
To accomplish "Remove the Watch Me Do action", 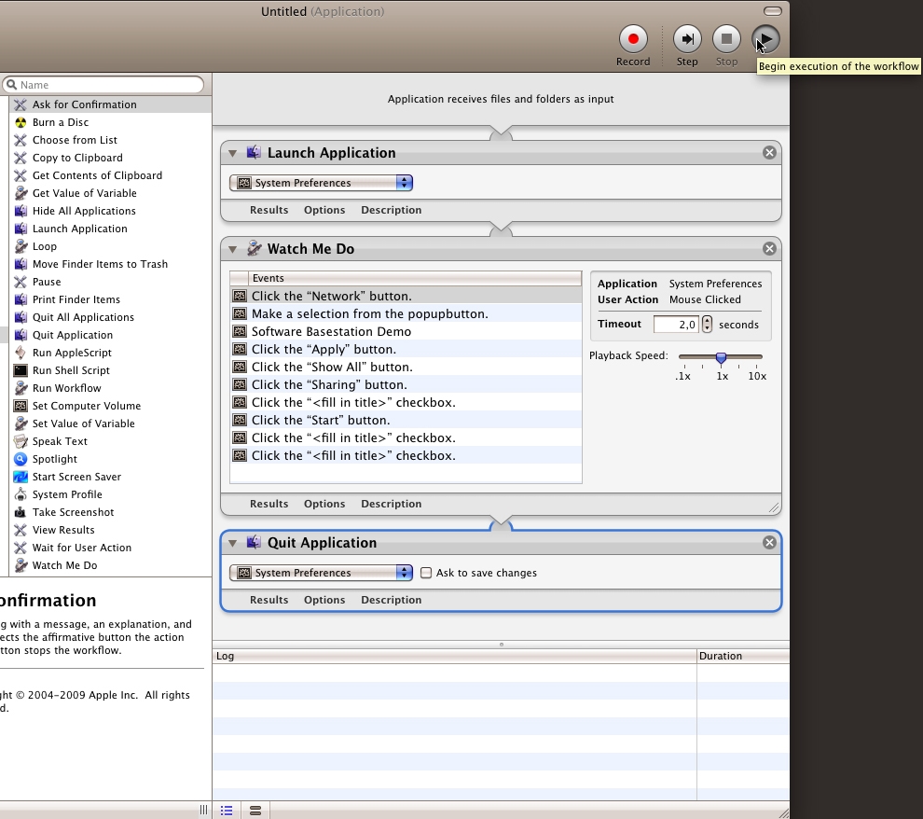I will 769,249.
